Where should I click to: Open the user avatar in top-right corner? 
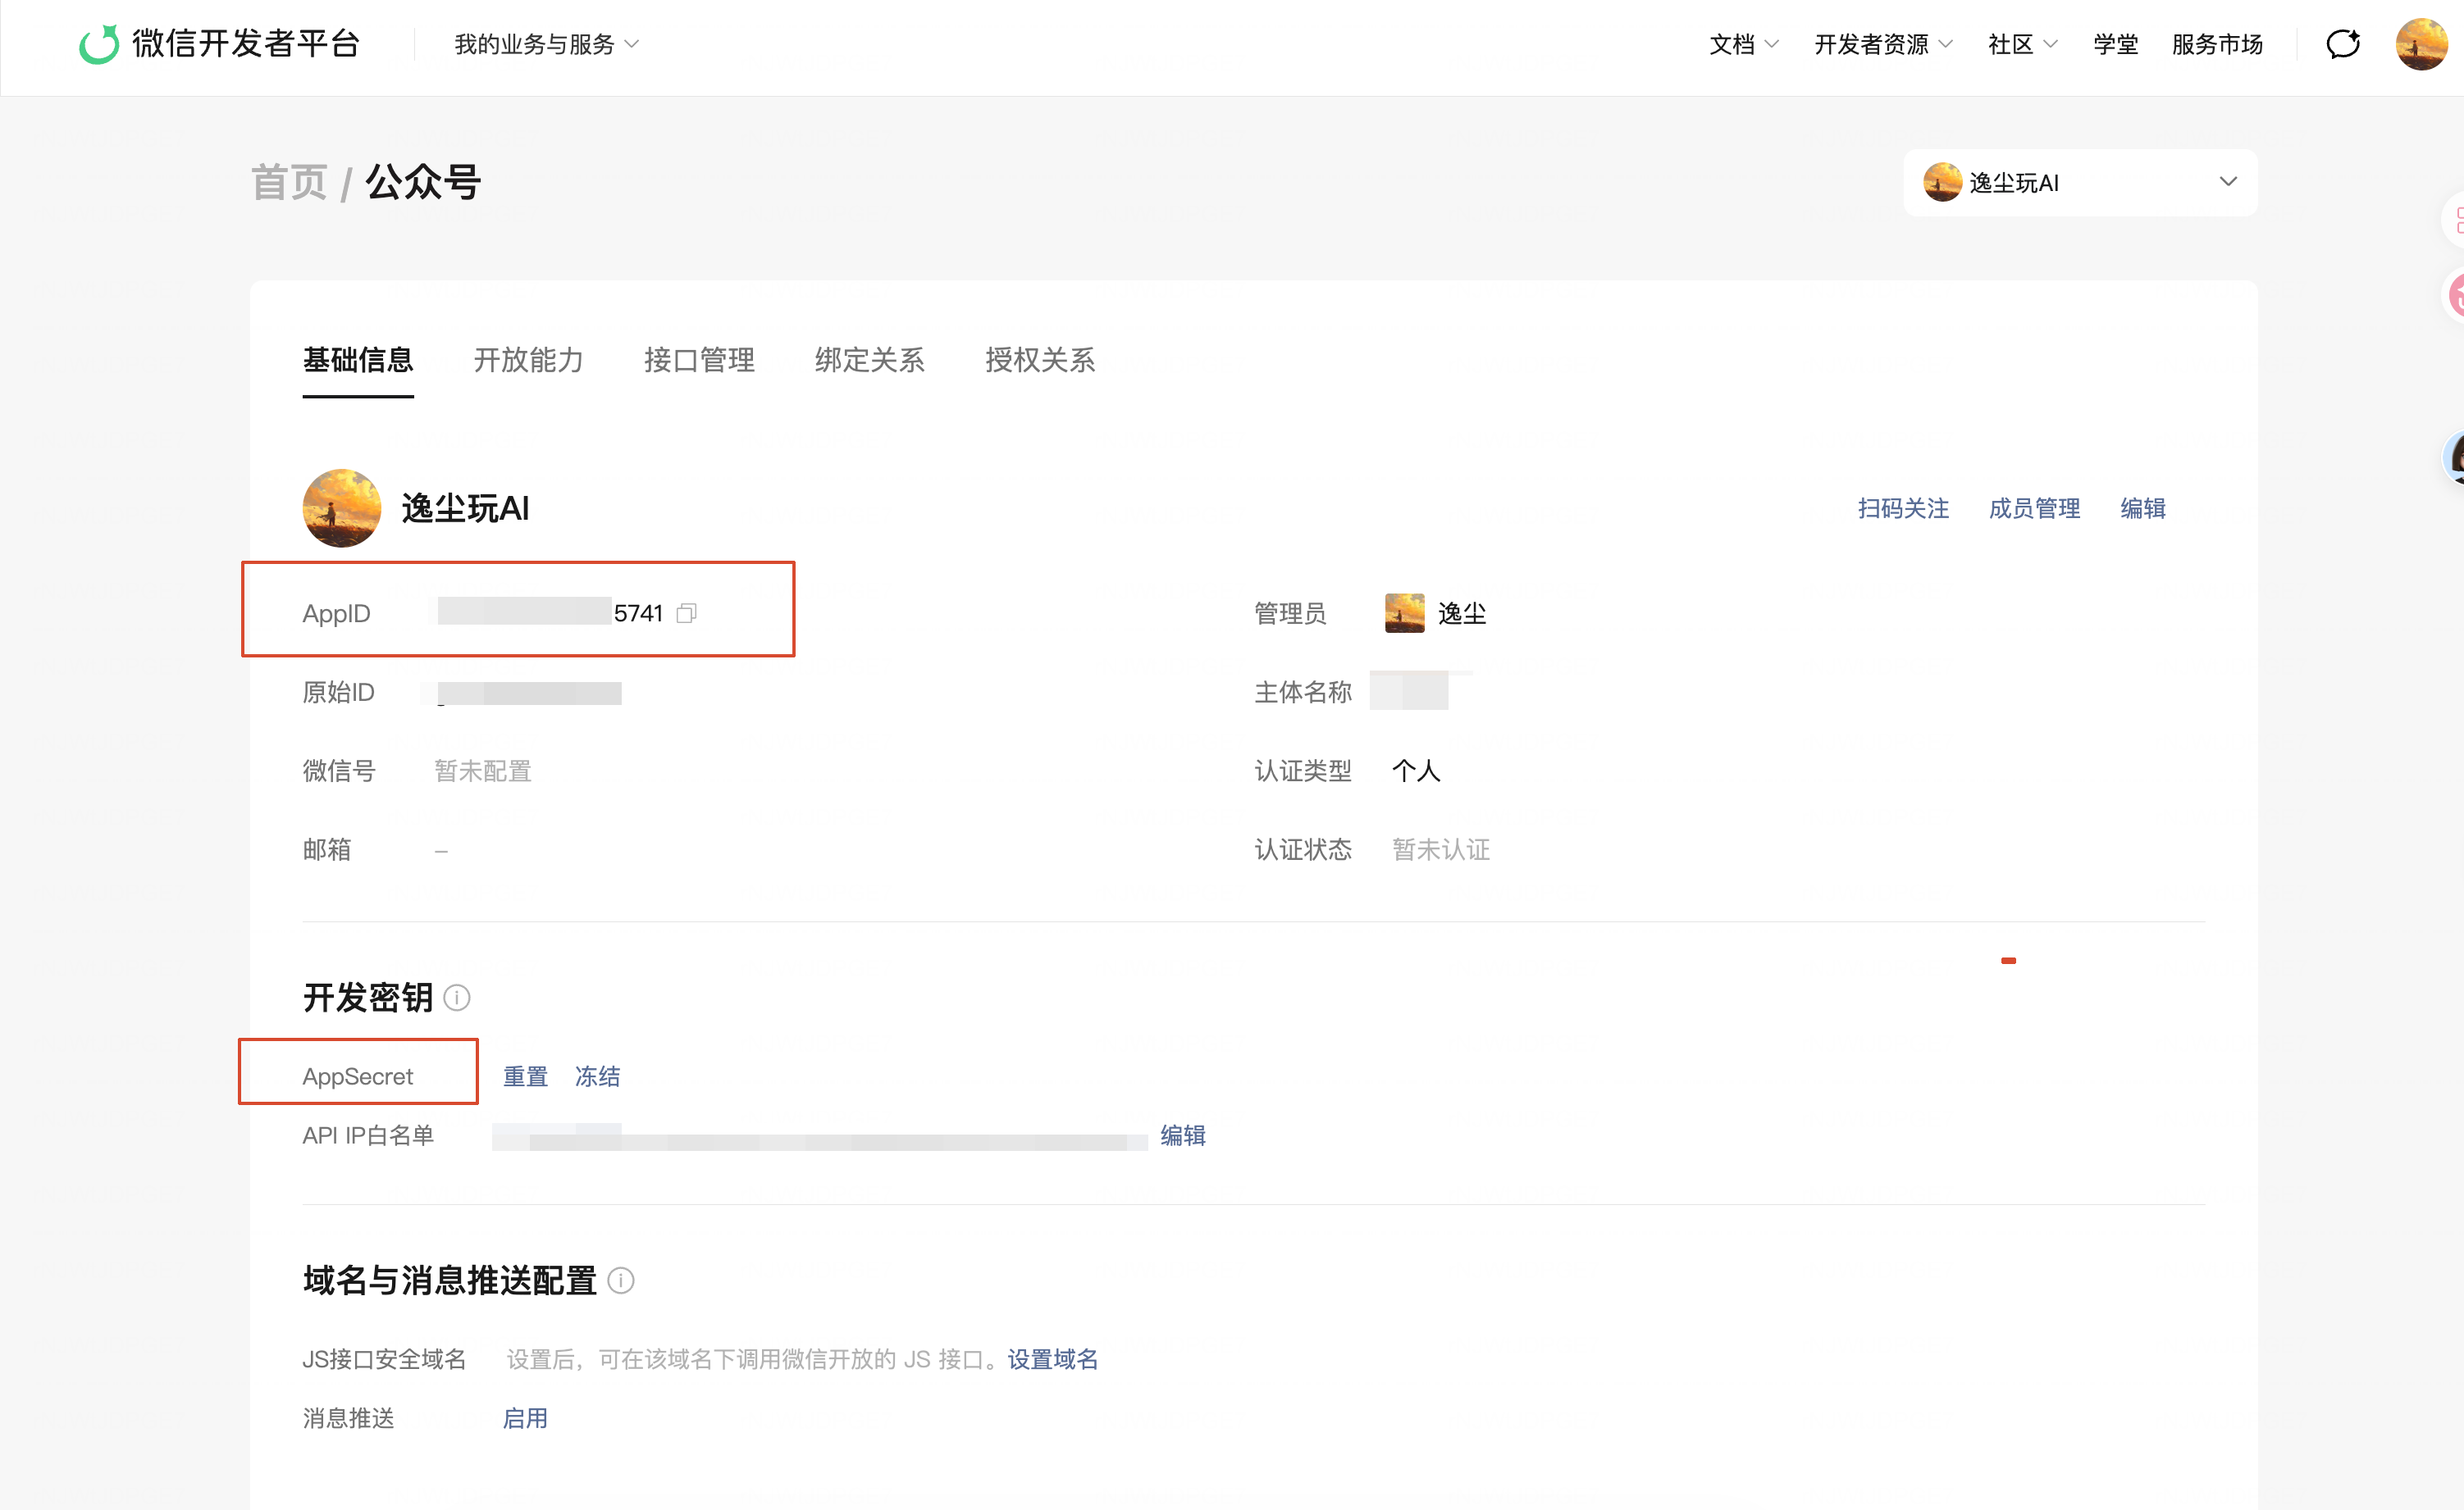click(2421, 44)
